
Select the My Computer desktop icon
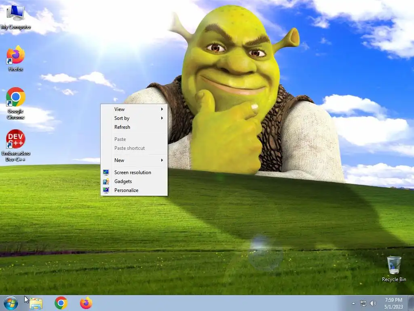tap(16, 17)
